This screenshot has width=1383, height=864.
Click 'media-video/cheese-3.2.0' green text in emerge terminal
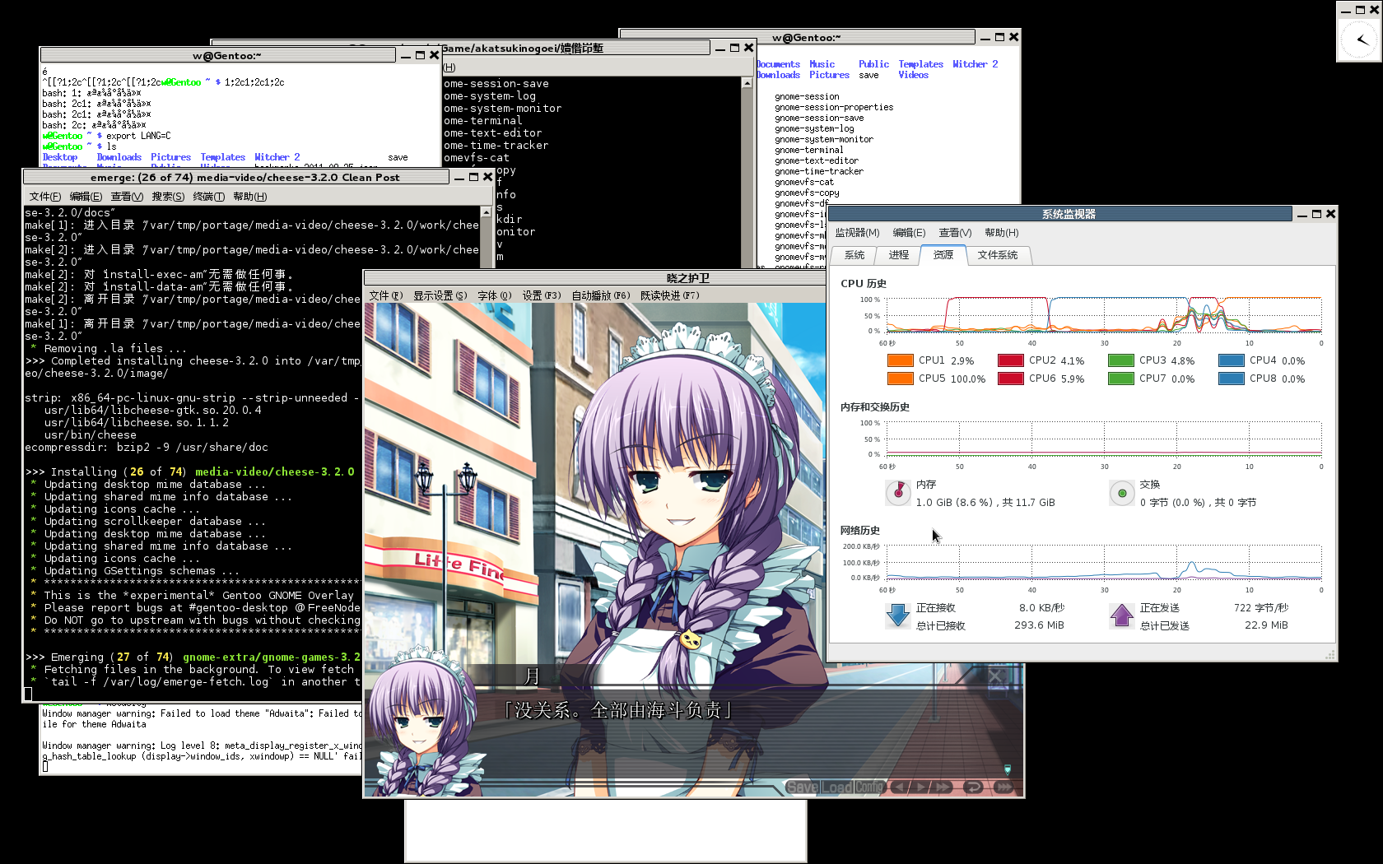click(275, 472)
